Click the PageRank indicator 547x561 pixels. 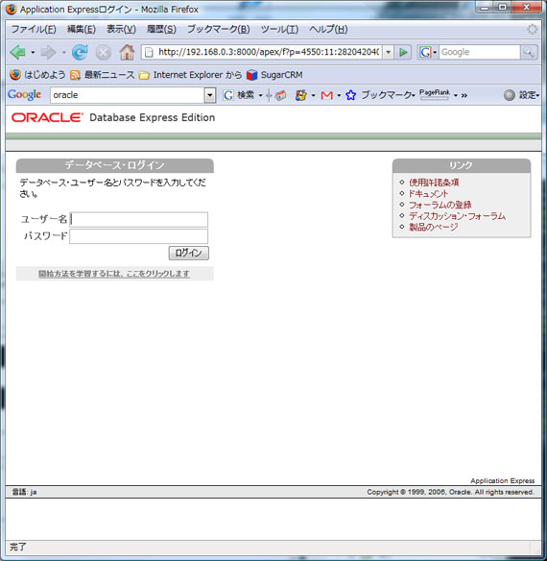[435, 94]
